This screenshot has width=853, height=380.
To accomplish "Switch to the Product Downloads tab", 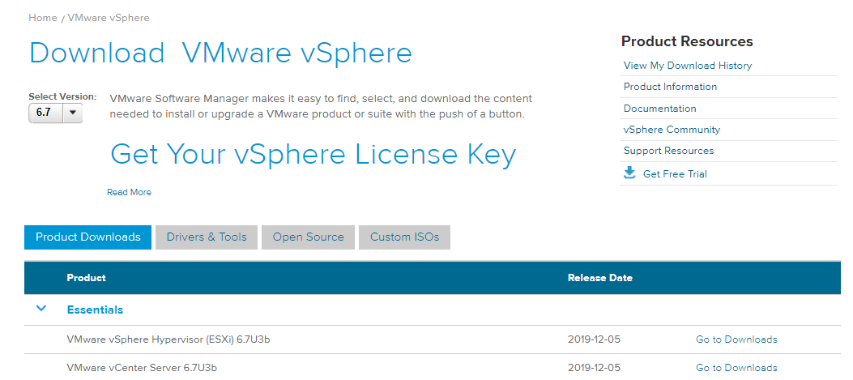I will tap(88, 237).
